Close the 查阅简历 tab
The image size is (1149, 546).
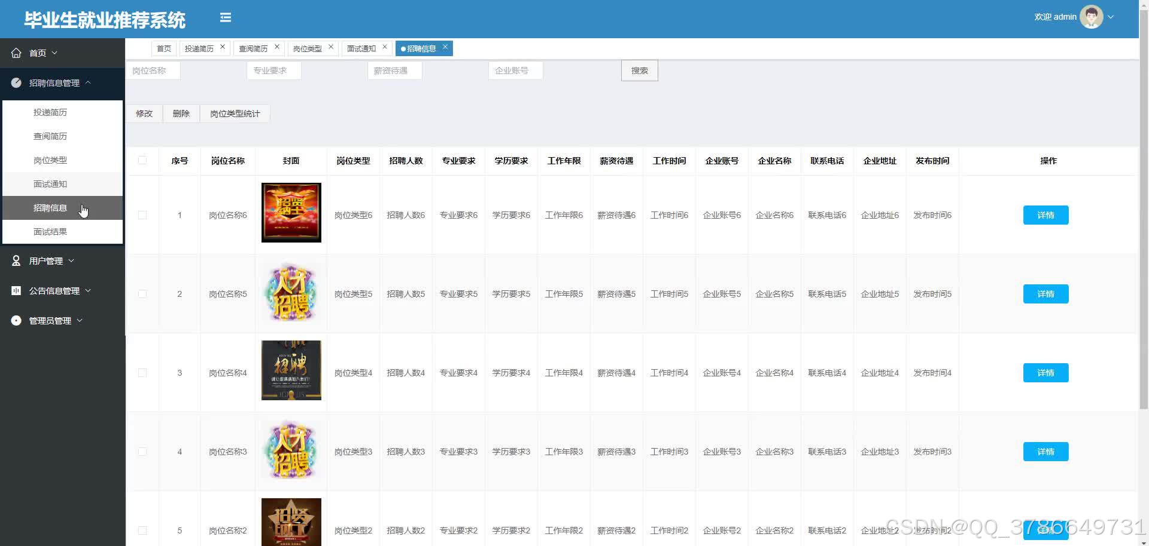(x=277, y=47)
